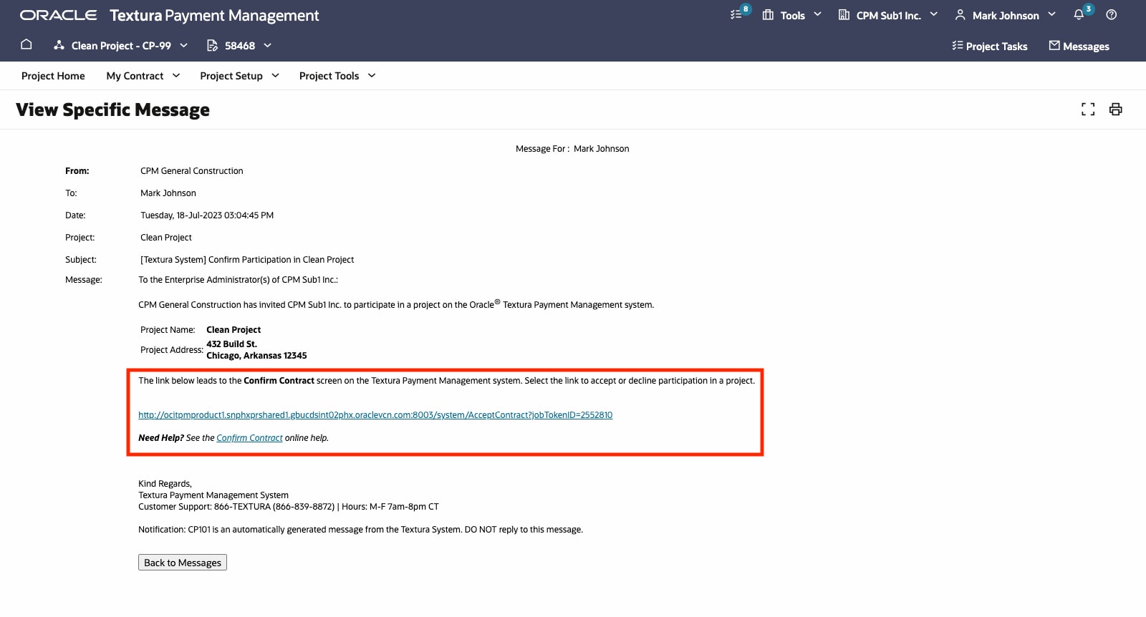Screen dimensions: 1146x617
Task: Toggle the full screen view icon
Action: tap(1088, 110)
